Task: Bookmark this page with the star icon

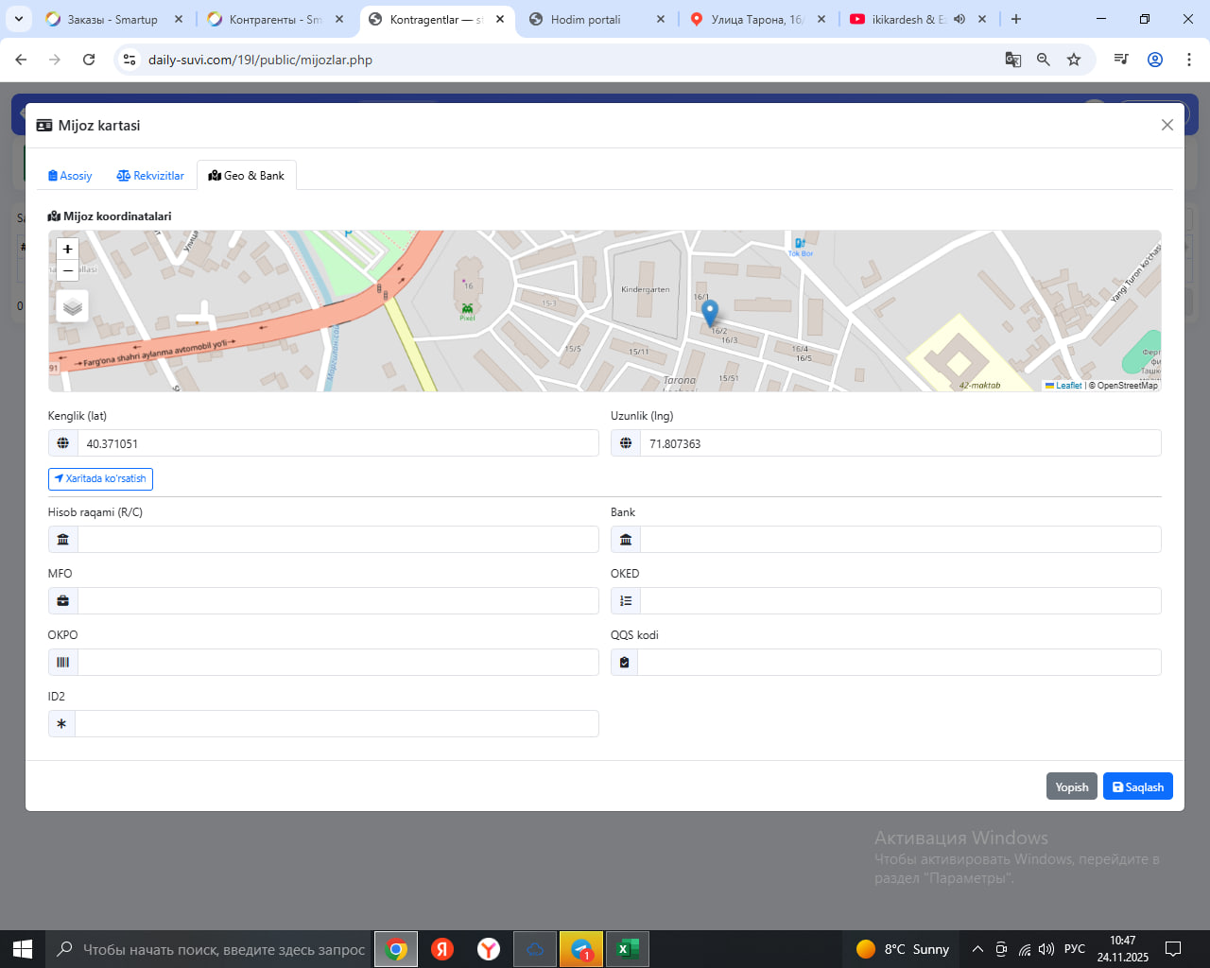Action: pos(1074,60)
